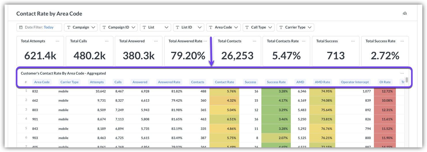The width and height of the screenshot is (427, 152).
Task: Open aggregated table ellipsis menu
Action: (x=402, y=73)
